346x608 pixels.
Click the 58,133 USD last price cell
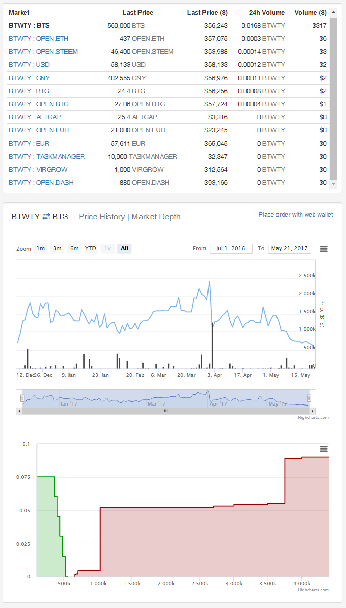click(x=127, y=65)
